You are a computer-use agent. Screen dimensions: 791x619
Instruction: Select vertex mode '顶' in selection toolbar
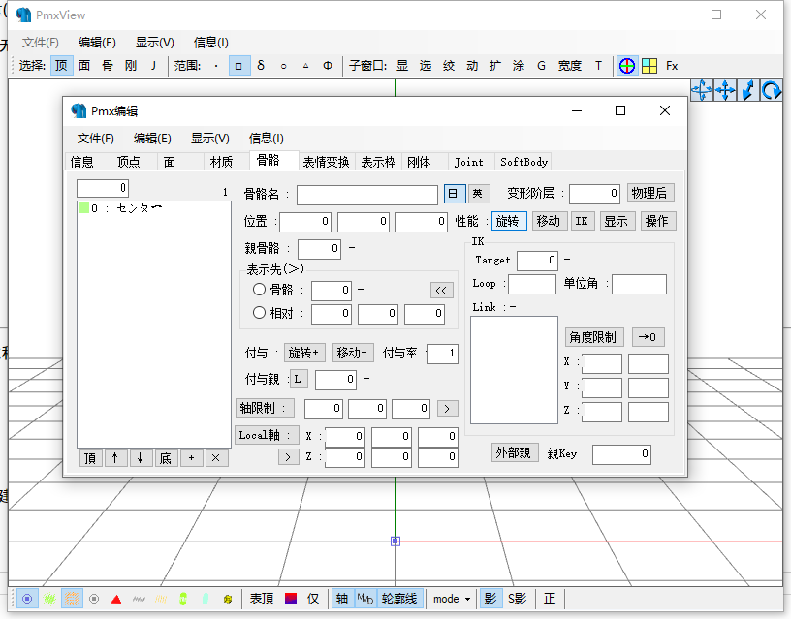(x=61, y=66)
